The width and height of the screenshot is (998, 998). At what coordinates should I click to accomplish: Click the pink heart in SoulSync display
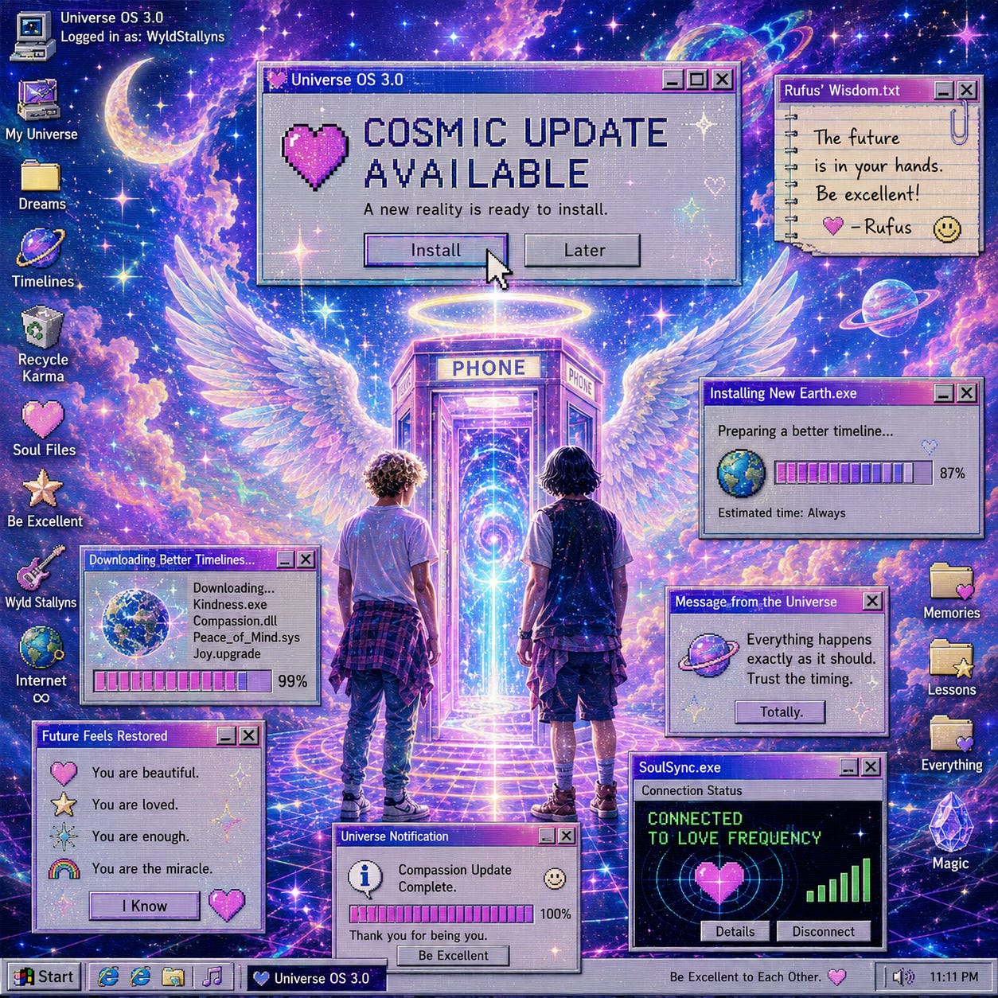pos(719,882)
